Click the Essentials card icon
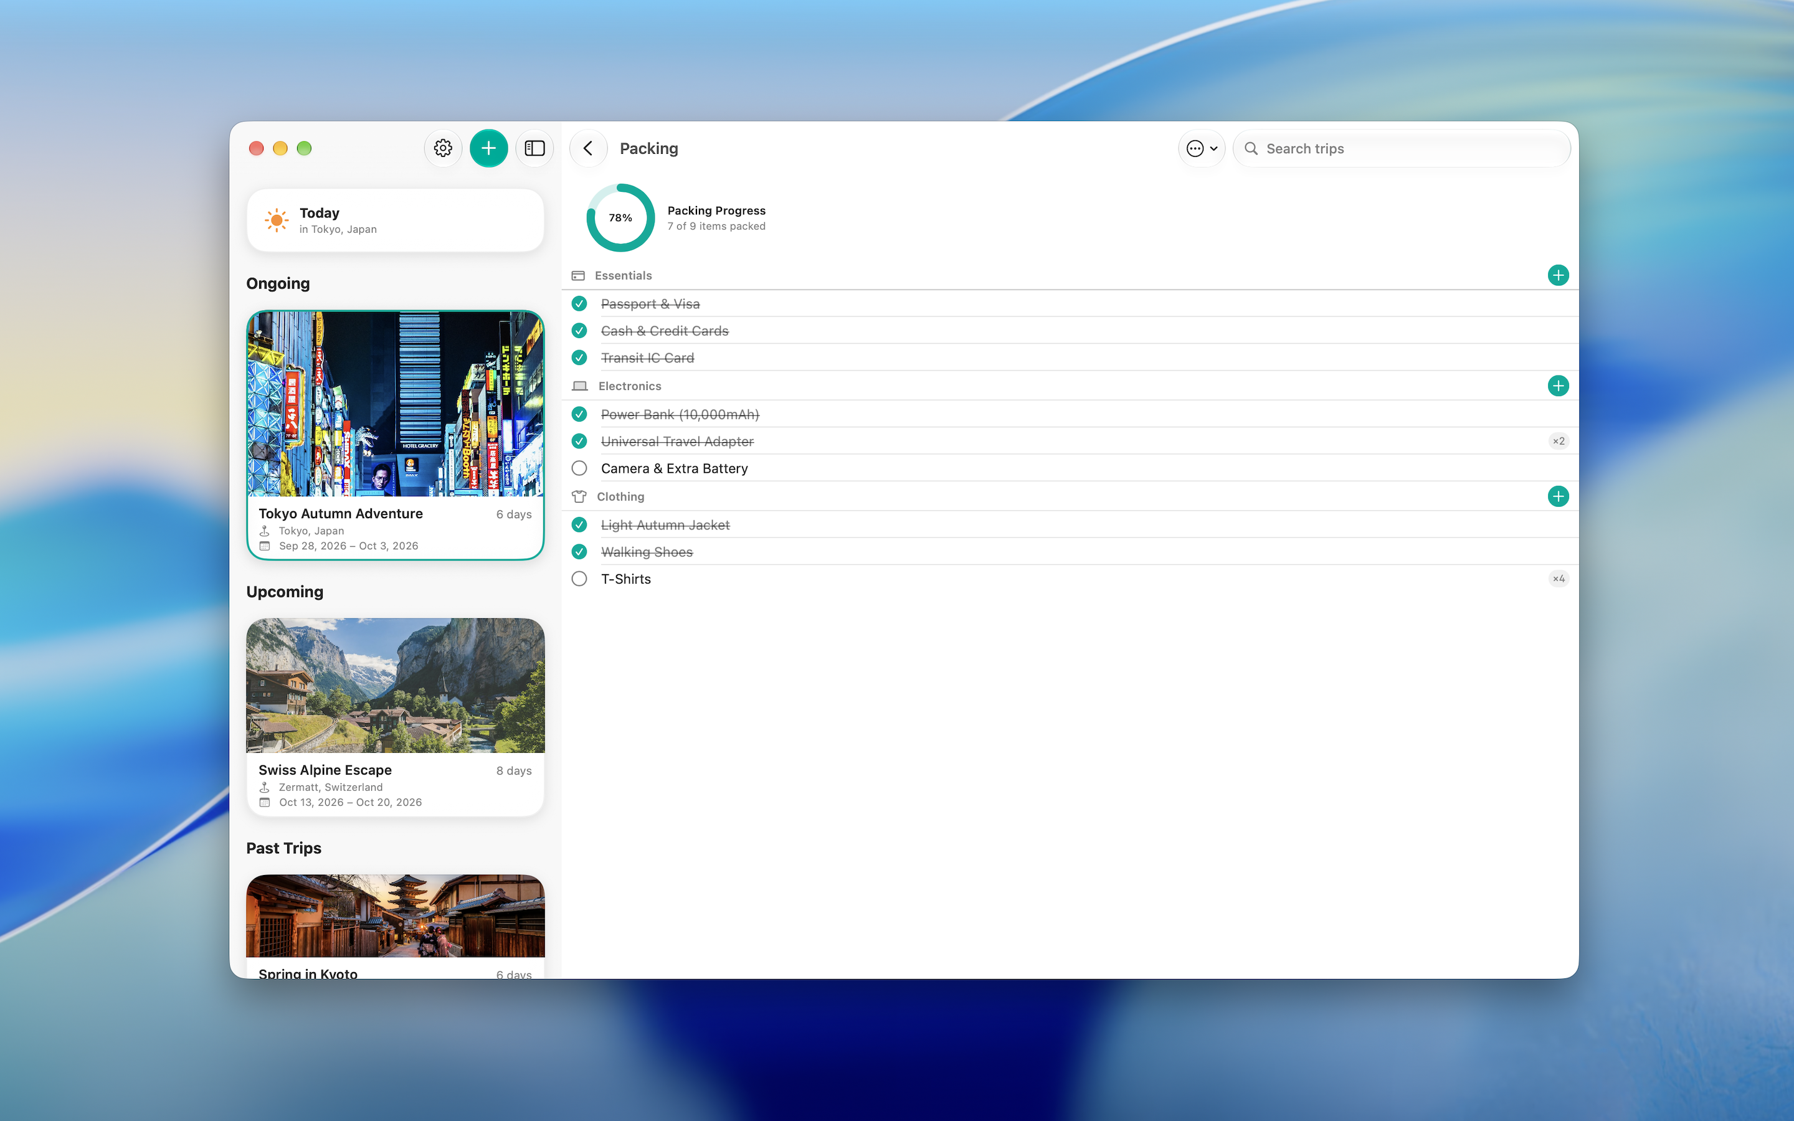The height and width of the screenshot is (1121, 1794). tap(578, 276)
